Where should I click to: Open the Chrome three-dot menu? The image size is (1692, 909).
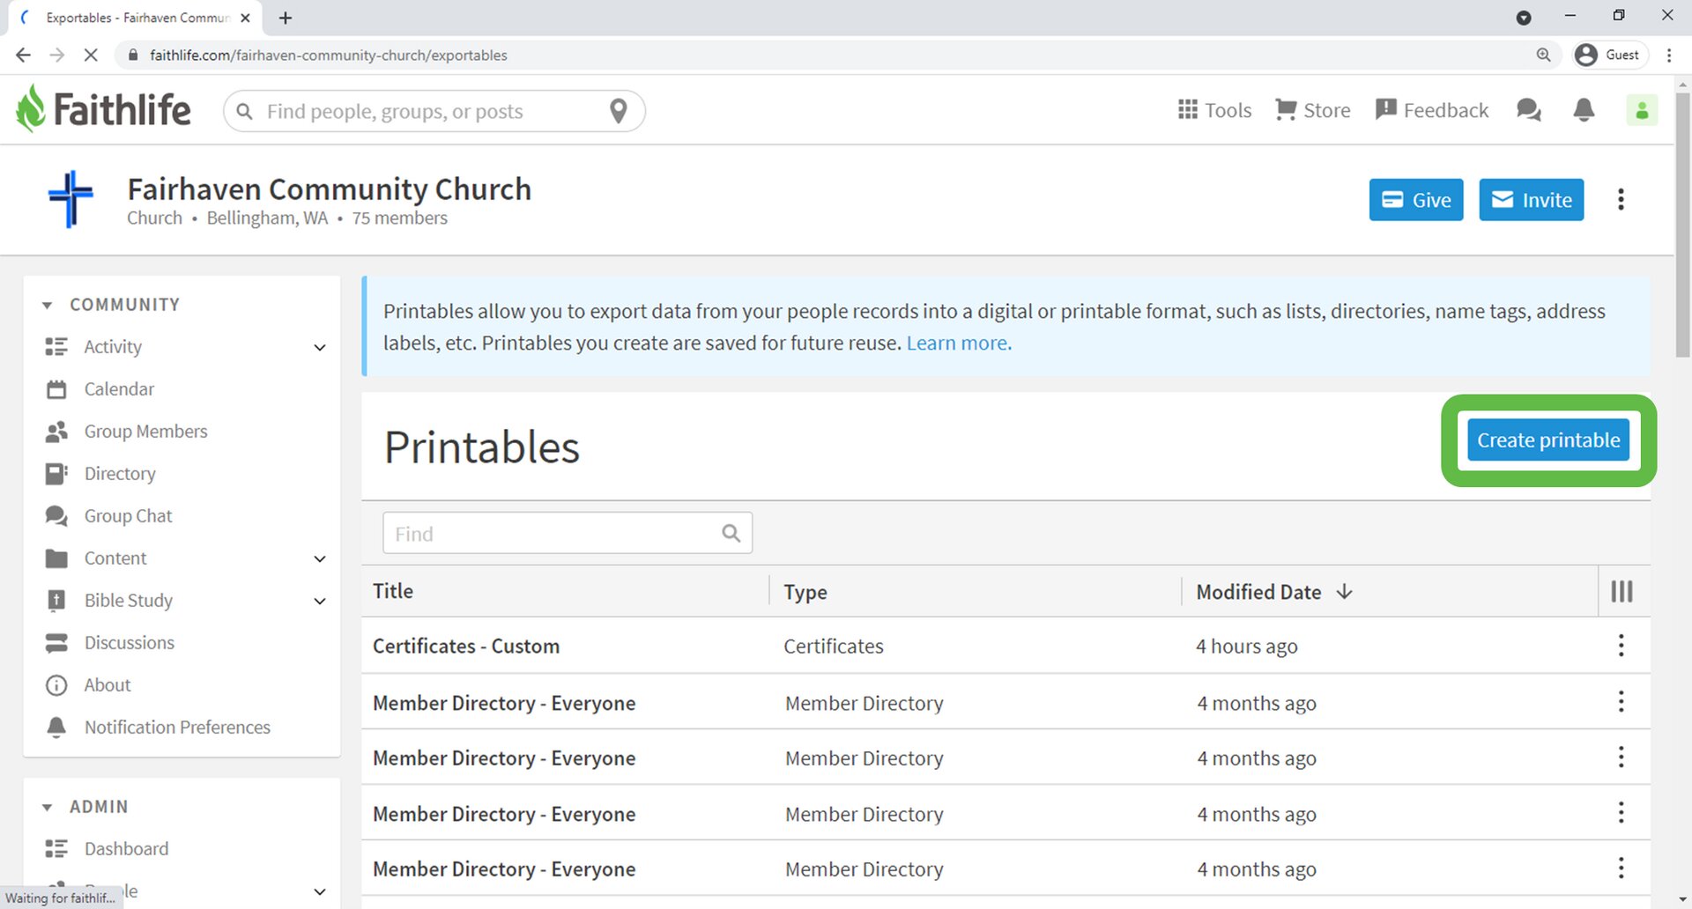pos(1669,55)
